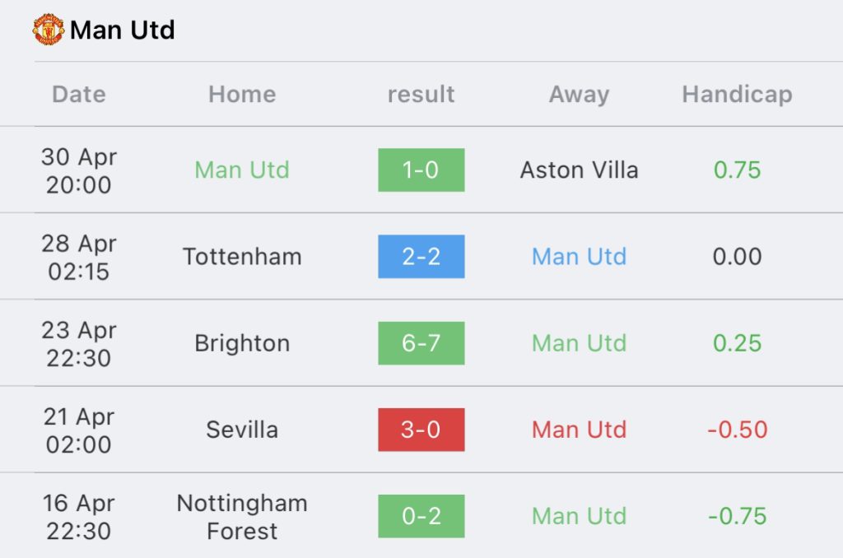Click the Tottenham team name

coord(243,257)
